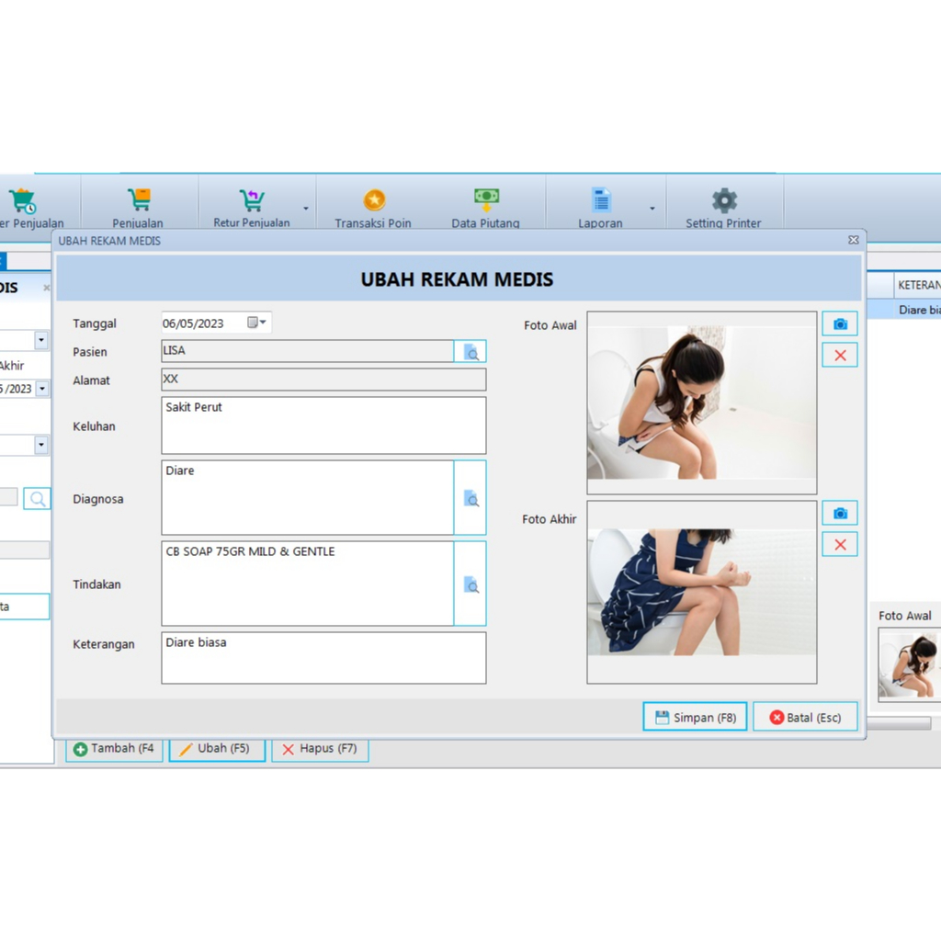Image resolution: width=941 pixels, height=941 pixels.
Task: Click the camera icon for Foto Akhir
Action: tap(839, 514)
